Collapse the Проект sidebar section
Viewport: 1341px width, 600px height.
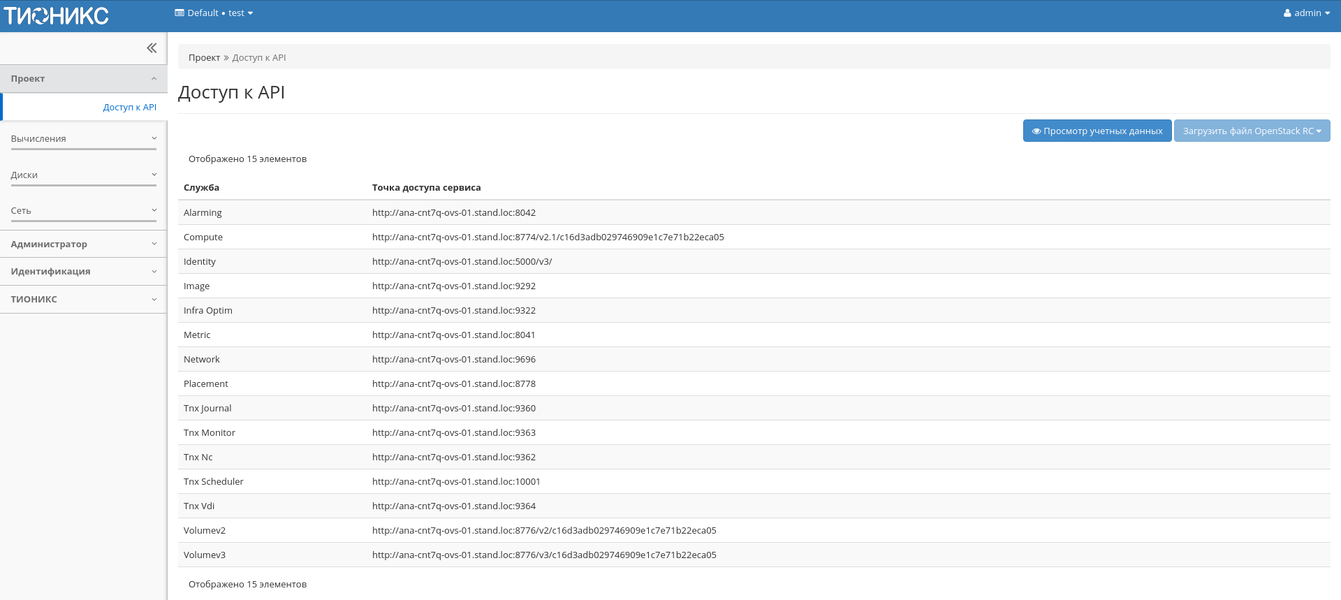83,79
